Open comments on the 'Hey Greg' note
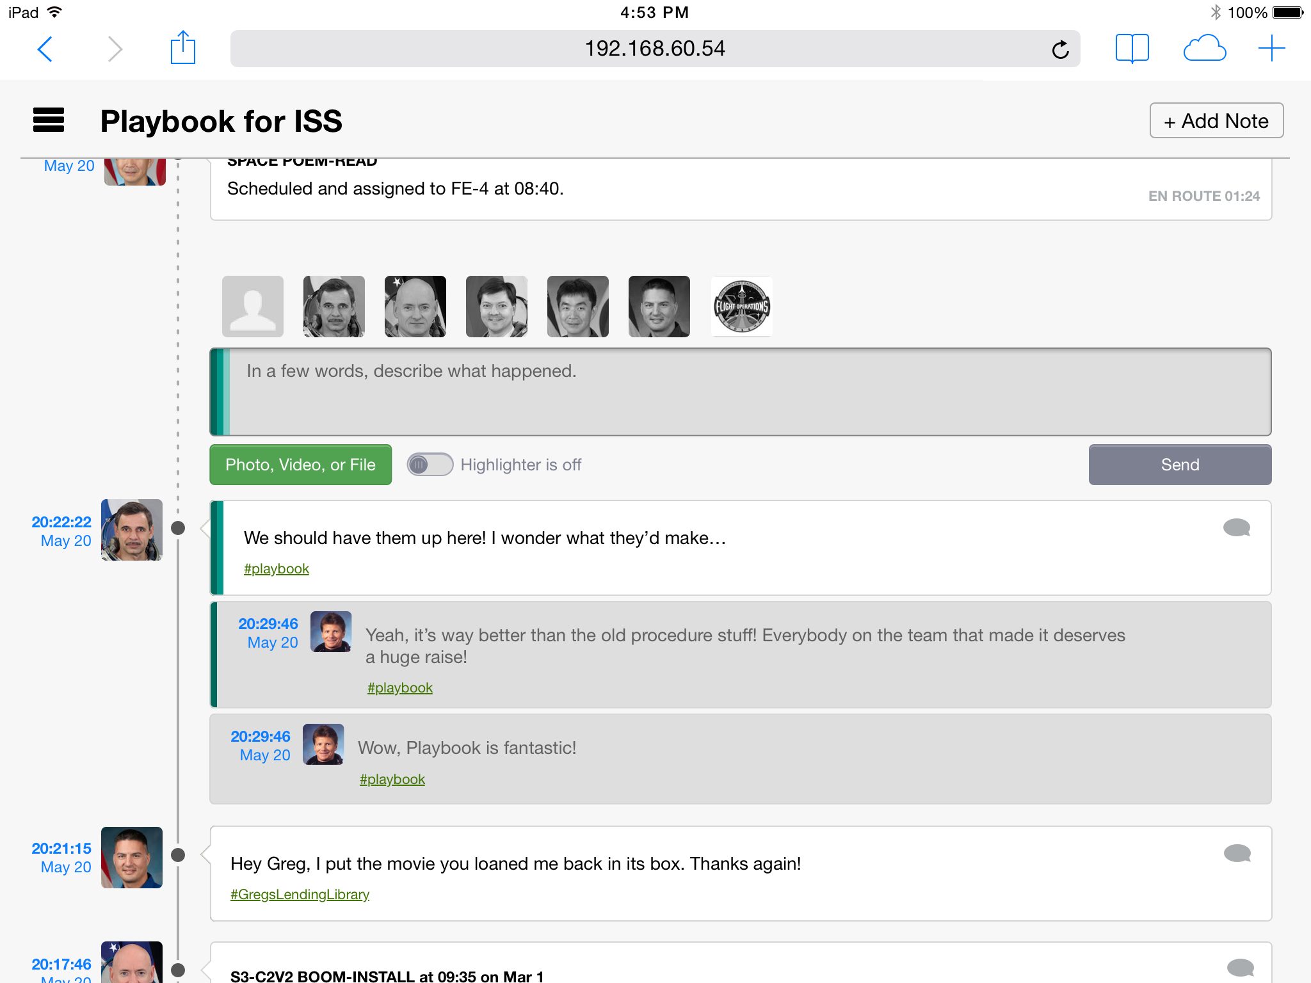Viewport: 1311px width, 983px height. [1237, 853]
